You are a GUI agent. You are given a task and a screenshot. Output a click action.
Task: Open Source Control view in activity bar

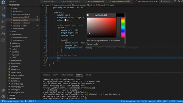coord(3,15)
